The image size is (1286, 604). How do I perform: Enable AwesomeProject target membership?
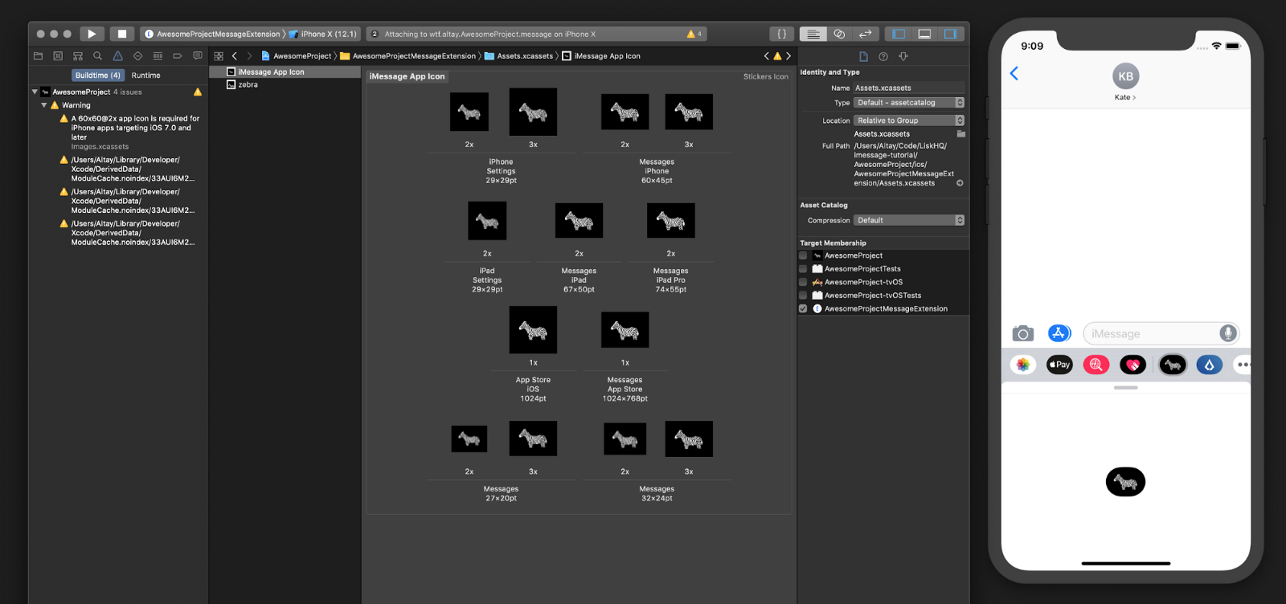tap(803, 255)
